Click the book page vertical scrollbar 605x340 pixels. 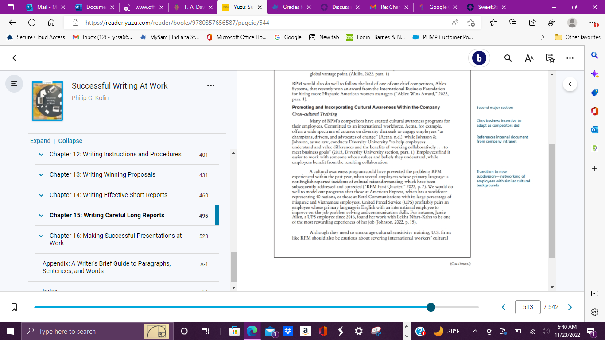tap(552, 201)
